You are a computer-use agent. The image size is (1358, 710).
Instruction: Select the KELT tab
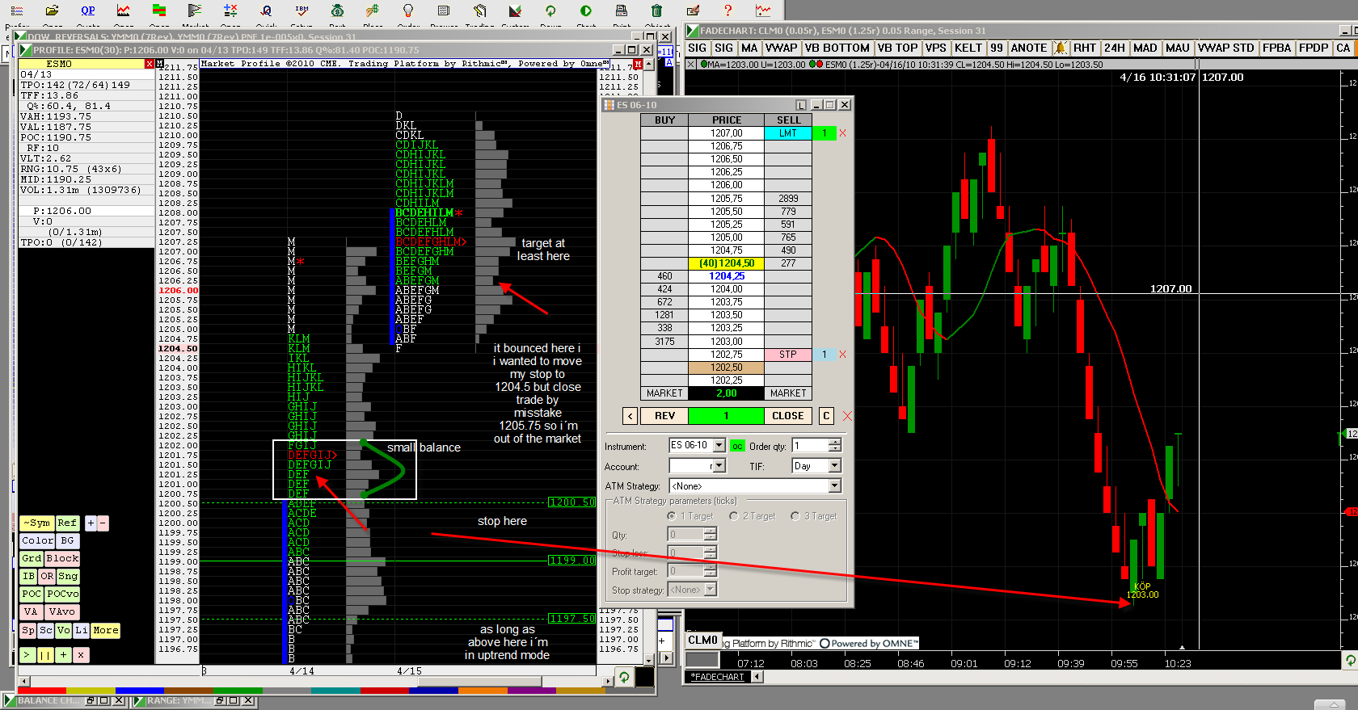(x=968, y=48)
